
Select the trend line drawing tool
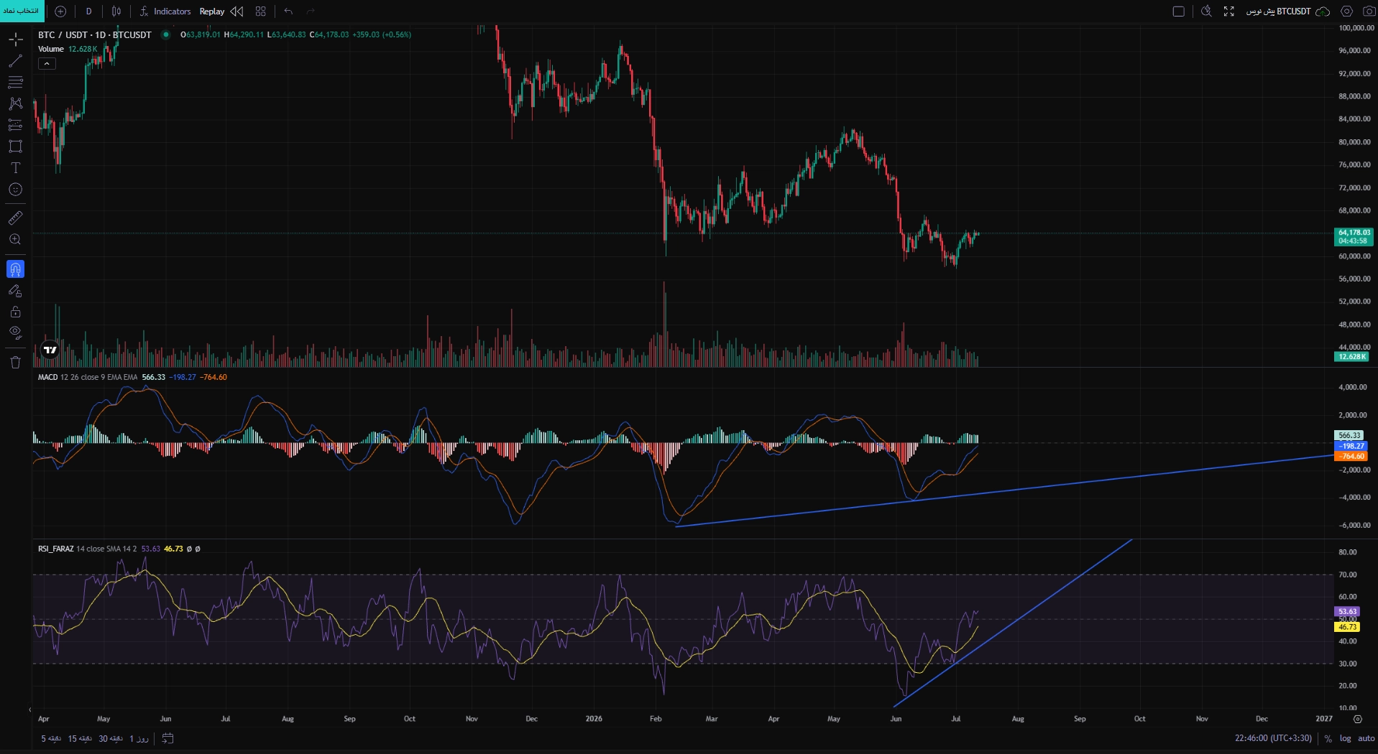pos(15,61)
